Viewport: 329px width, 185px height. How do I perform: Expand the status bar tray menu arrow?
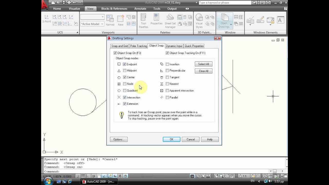[x=282, y=176]
